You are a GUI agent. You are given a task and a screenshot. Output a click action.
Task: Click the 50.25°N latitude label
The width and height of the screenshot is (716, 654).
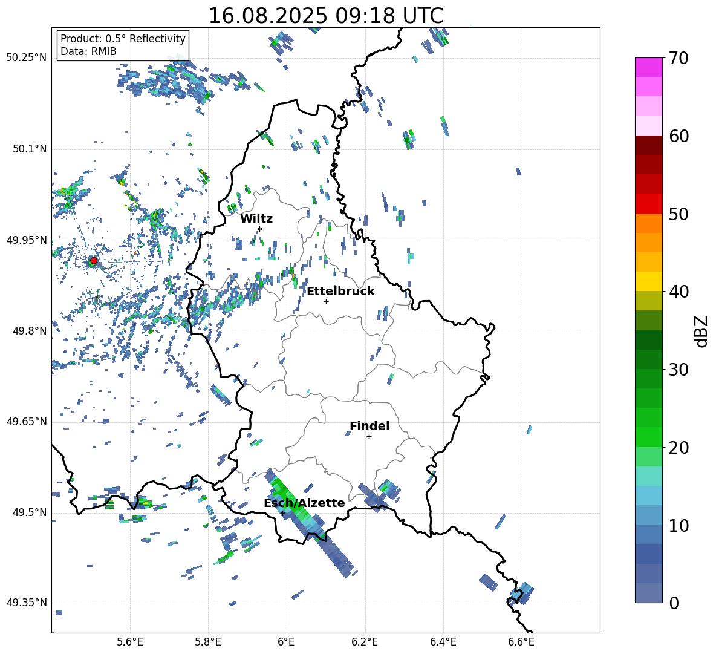coord(27,58)
